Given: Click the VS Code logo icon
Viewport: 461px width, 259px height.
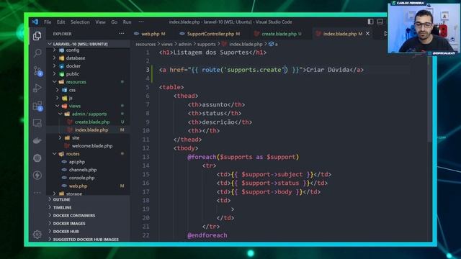Looking at the screenshot, I should click(x=35, y=22).
